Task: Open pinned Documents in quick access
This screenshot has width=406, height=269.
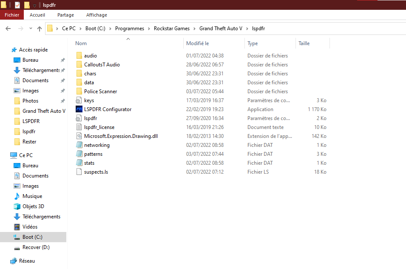Action: 35,80
